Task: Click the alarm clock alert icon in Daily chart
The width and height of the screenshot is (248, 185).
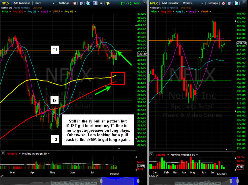Action: (x=75, y=3)
